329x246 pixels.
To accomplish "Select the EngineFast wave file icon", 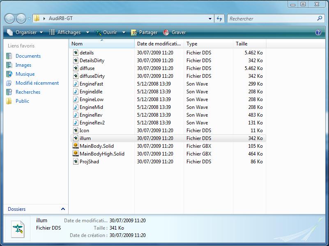I will (x=76, y=84).
